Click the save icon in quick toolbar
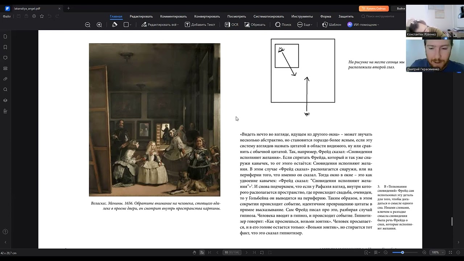The height and width of the screenshot is (261, 464). [x=18, y=16]
